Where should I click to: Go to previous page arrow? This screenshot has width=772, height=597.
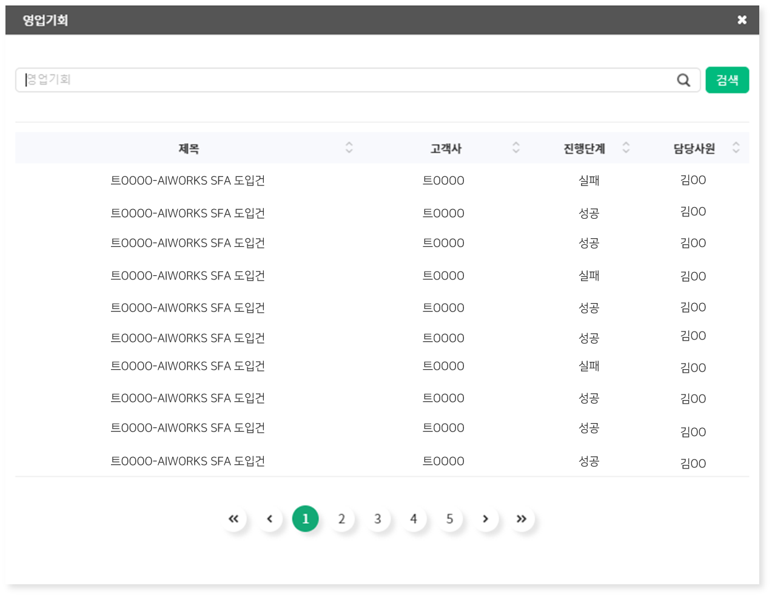click(x=270, y=519)
